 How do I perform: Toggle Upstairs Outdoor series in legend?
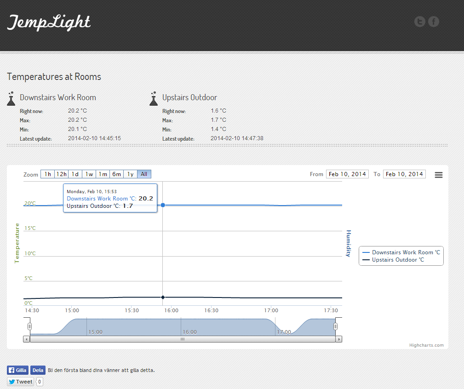[398, 260]
